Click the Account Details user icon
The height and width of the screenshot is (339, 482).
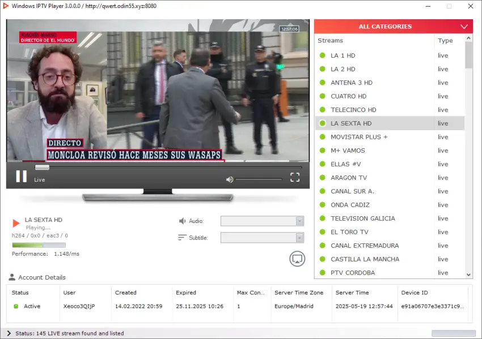[x=12, y=277]
